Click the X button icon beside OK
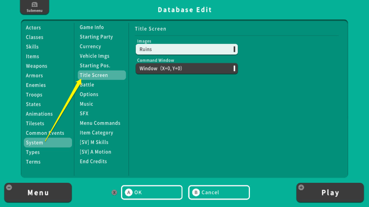 point(115,192)
